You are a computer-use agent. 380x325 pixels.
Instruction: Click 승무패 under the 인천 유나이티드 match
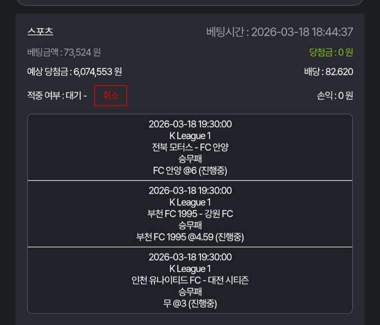[x=190, y=292]
